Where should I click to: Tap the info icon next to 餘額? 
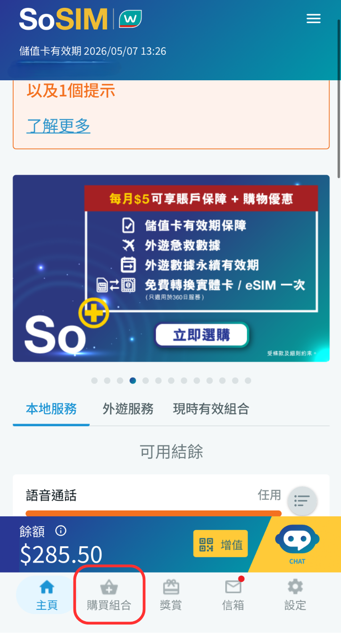(x=61, y=531)
